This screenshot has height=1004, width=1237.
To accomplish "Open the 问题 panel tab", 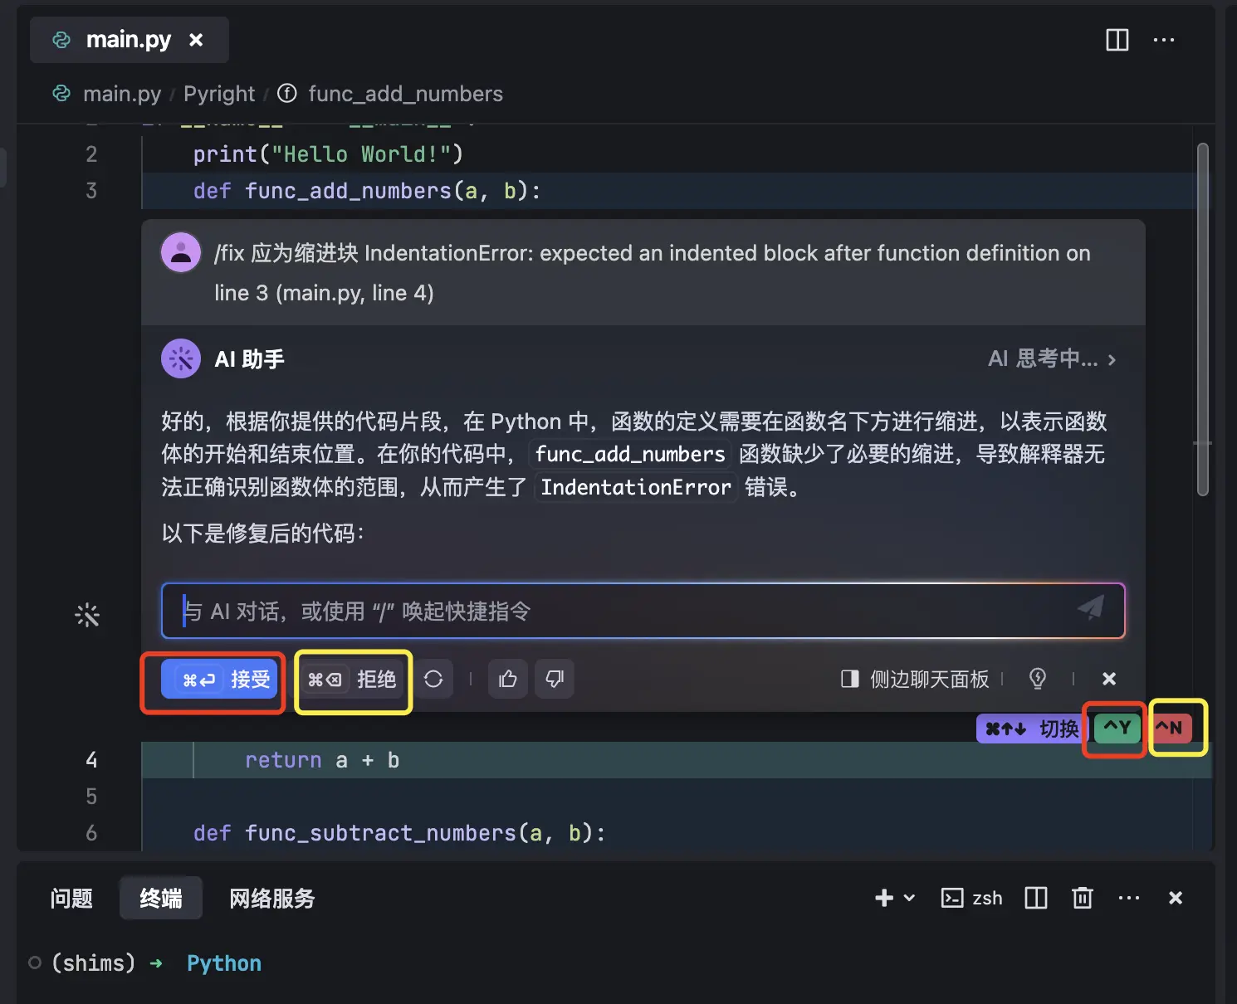I will [x=71, y=898].
